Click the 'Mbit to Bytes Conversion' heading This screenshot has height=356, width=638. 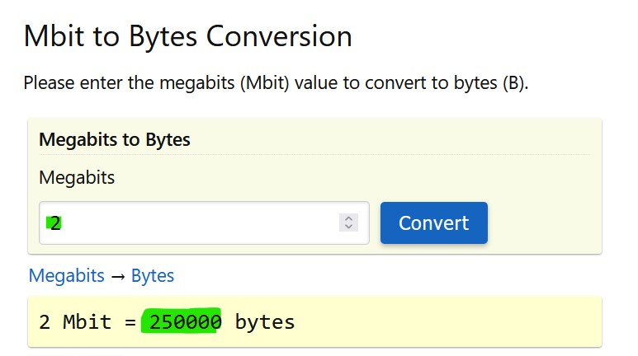[x=187, y=36]
